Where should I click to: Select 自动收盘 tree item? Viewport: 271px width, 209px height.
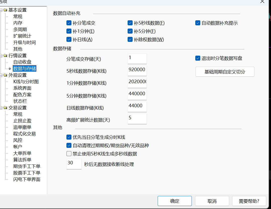pos(22,62)
